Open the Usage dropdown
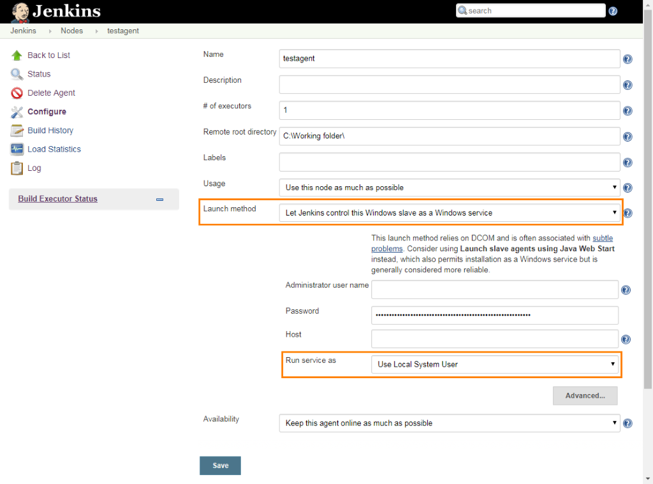The height and width of the screenshot is (484, 653). [450, 187]
